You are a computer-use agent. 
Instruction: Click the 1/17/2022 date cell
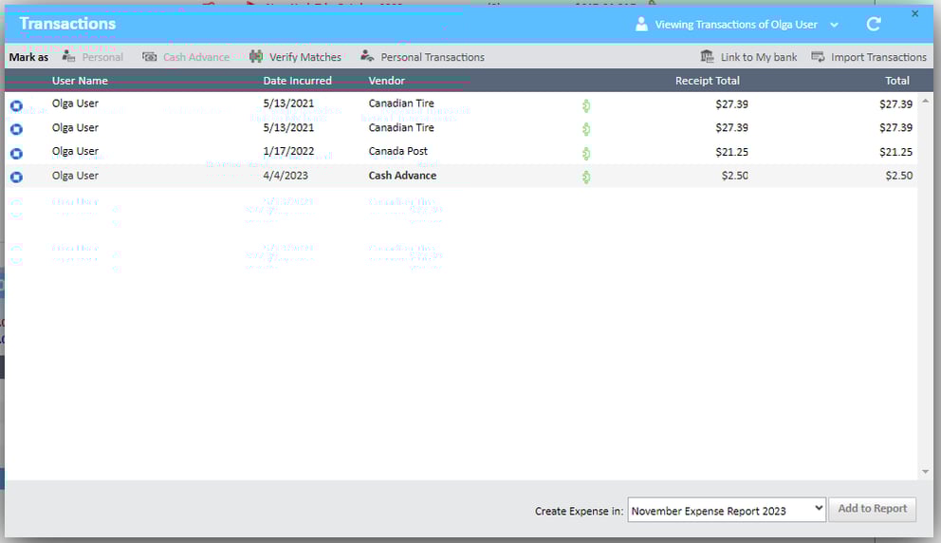pyautogui.click(x=288, y=151)
